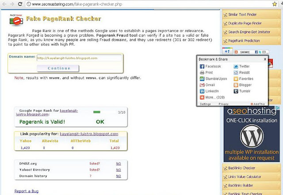This screenshot has height=195, width=283.
Task: Open Backlinks Checker tool
Action: (x=252, y=168)
